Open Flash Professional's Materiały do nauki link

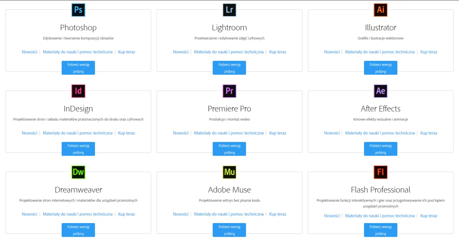(380, 216)
